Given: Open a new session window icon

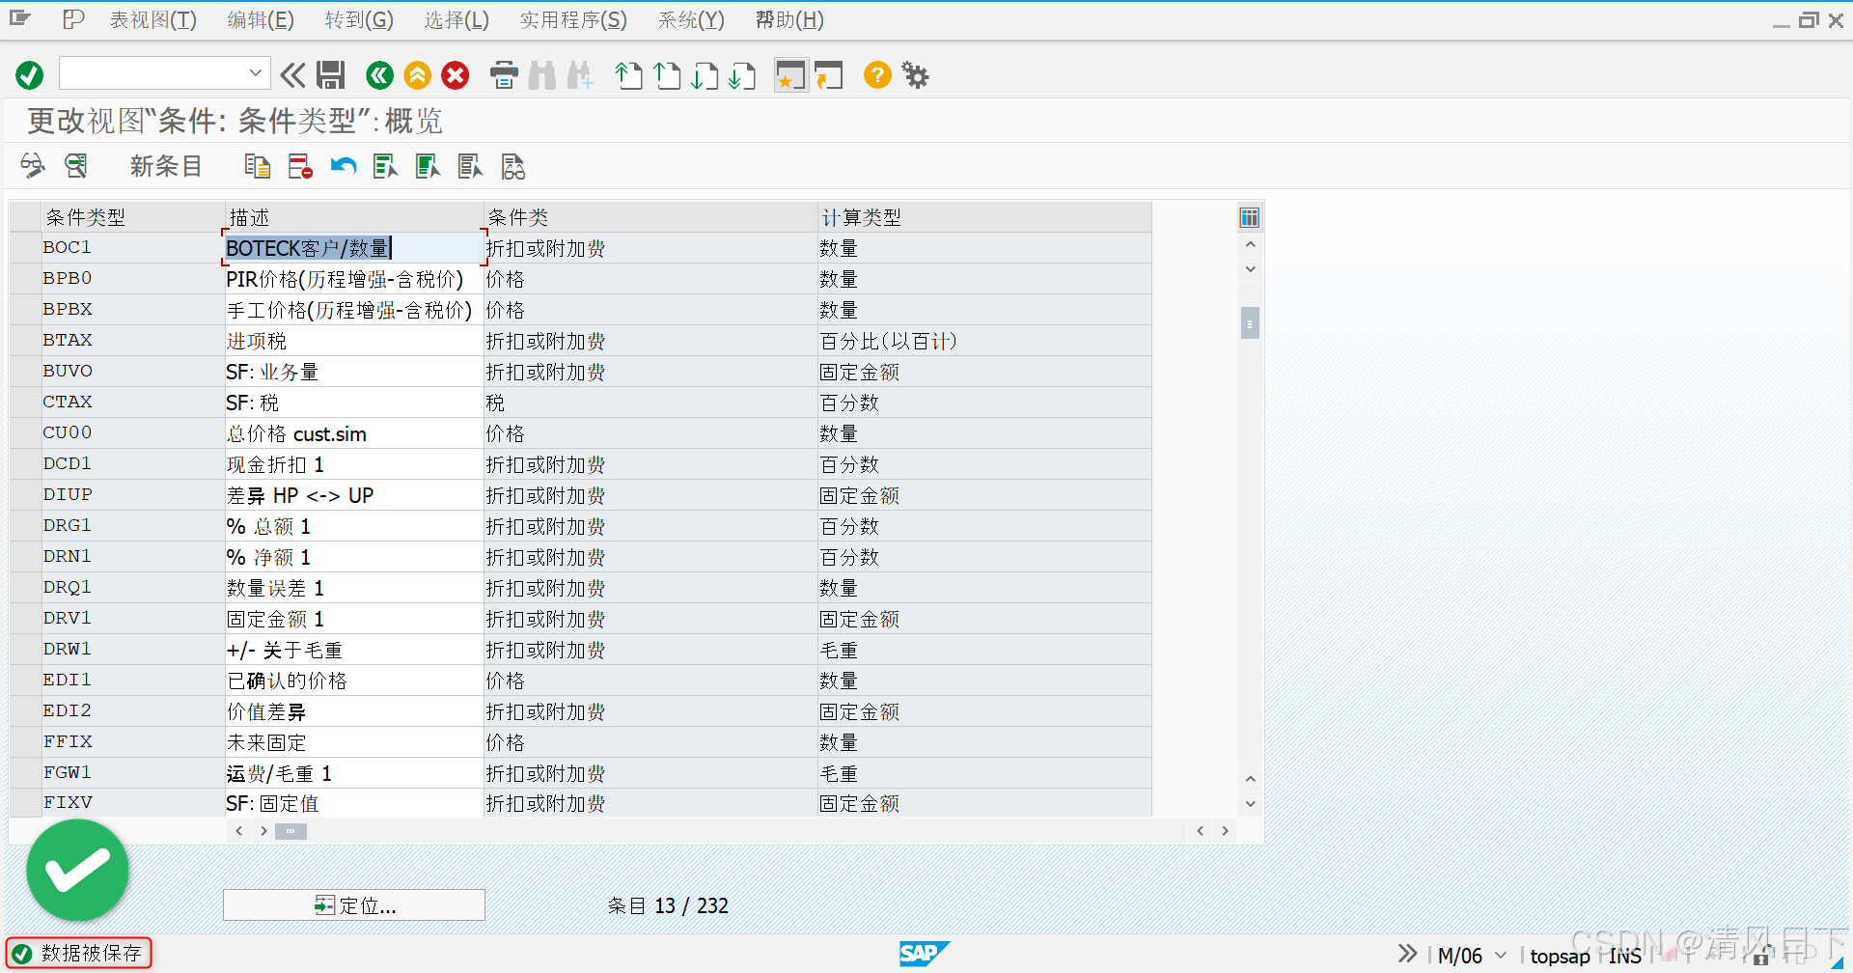Looking at the screenshot, I should pyautogui.click(x=790, y=75).
